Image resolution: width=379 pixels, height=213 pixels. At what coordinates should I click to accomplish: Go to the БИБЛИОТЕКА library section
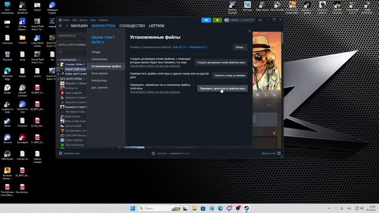click(104, 25)
